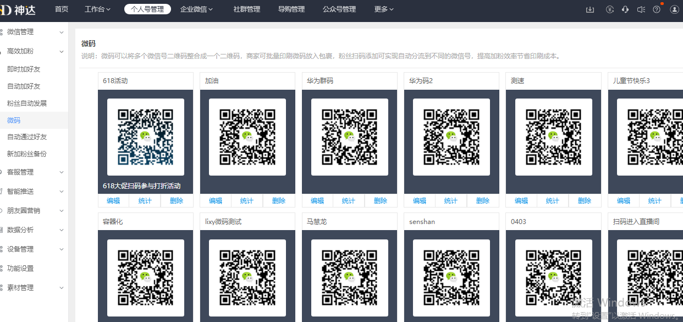This screenshot has width=683, height=322.
Task: Expand the 智能推送 sidebar section
Action: (x=34, y=192)
